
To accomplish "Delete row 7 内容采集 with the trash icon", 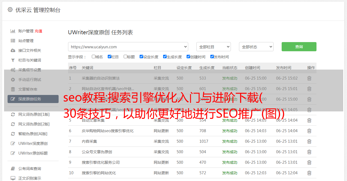I will tap(309, 141).
